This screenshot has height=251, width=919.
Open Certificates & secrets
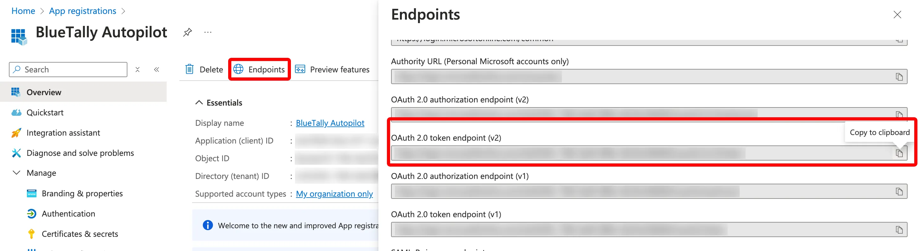click(80, 234)
